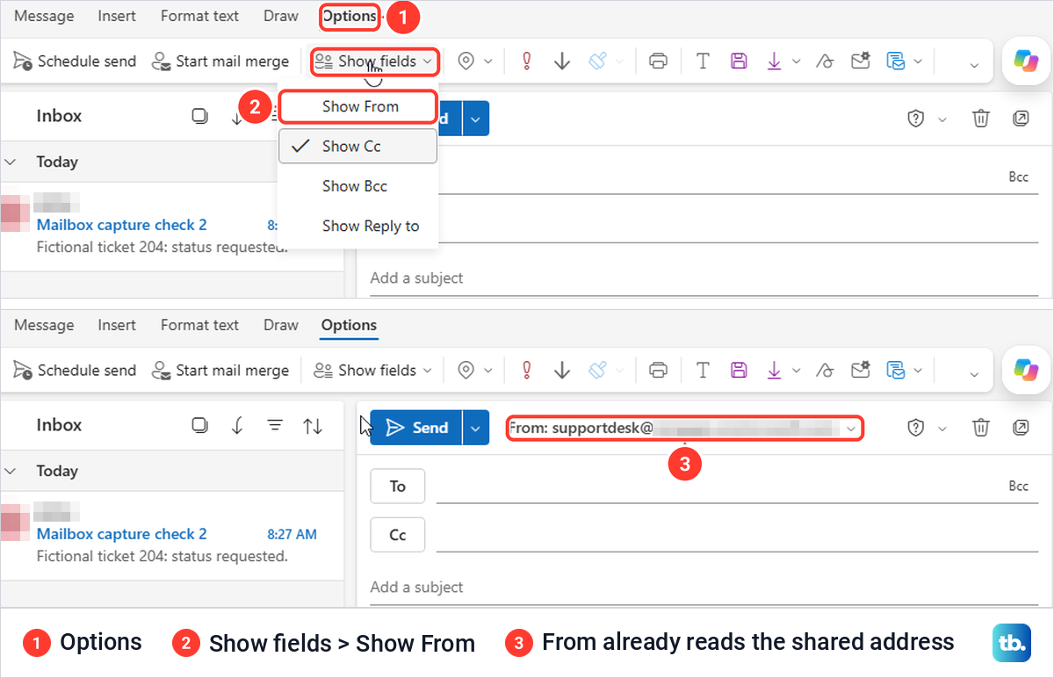Expand the upper toolbar overflow chevron
Image resolution: width=1054 pixels, height=678 pixels.
(974, 64)
